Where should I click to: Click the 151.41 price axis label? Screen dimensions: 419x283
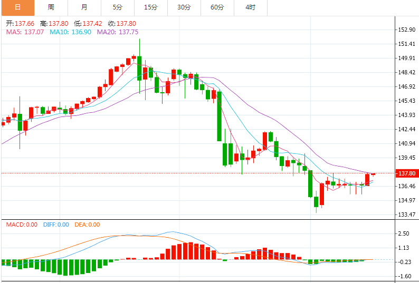(407, 44)
